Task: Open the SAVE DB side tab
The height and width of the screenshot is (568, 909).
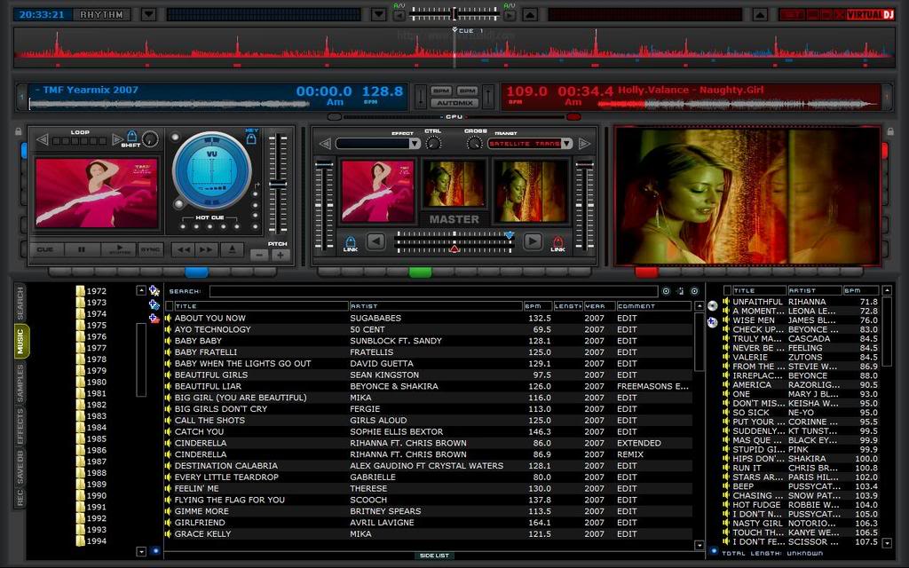Action: click(20, 469)
